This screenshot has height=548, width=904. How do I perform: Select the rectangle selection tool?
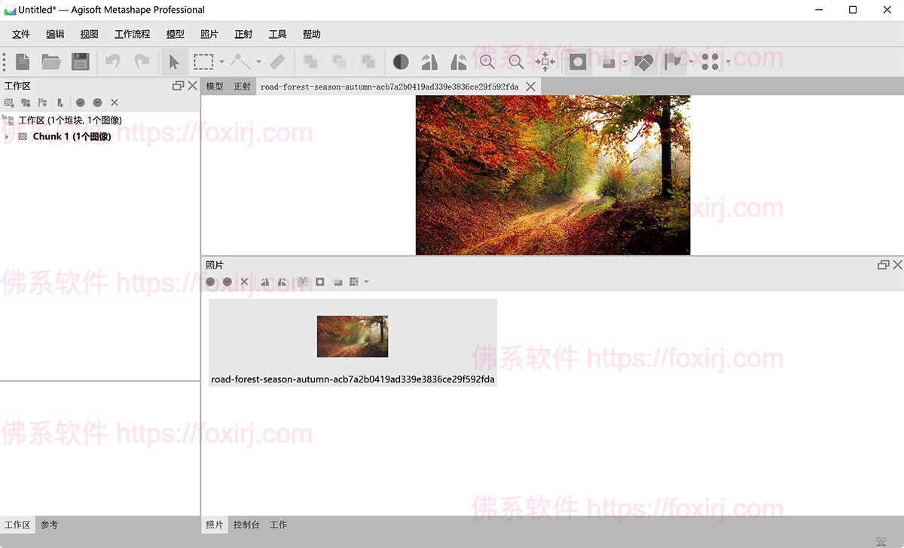pyautogui.click(x=202, y=62)
